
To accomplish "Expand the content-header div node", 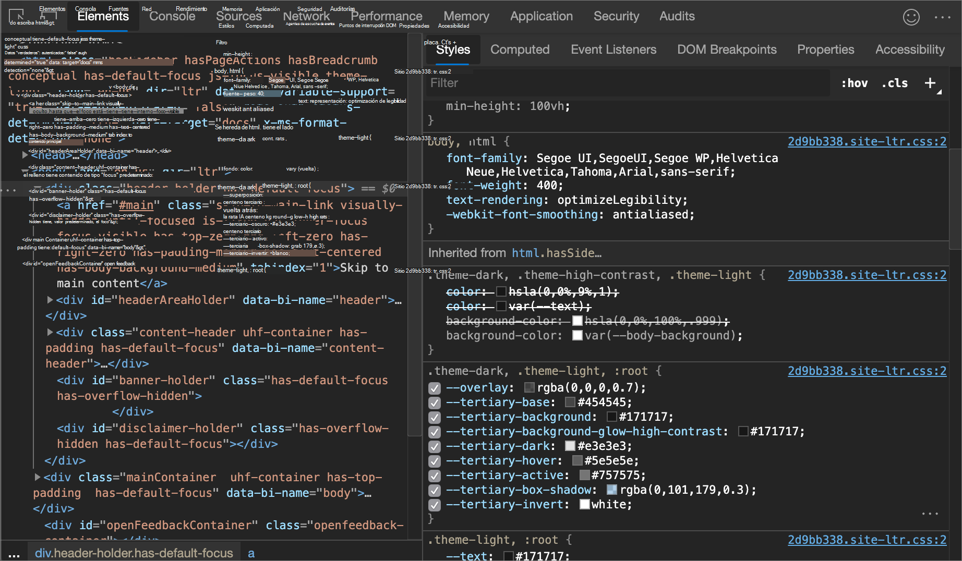I will click(x=50, y=332).
